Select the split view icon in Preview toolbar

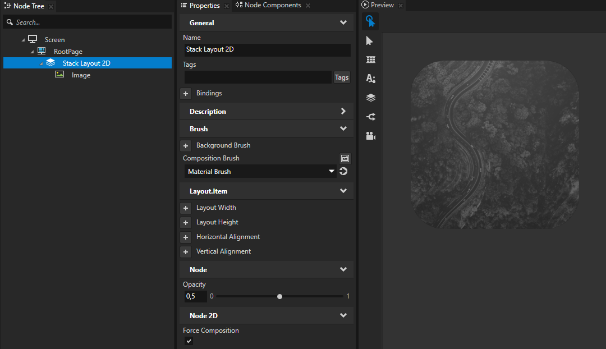coord(370,116)
